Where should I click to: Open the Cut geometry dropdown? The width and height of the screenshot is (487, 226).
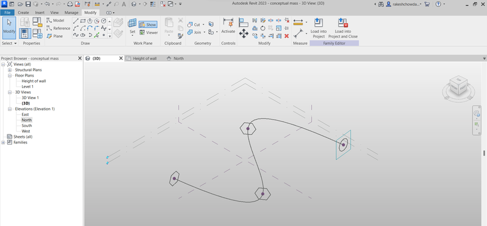click(x=203, y=24)
